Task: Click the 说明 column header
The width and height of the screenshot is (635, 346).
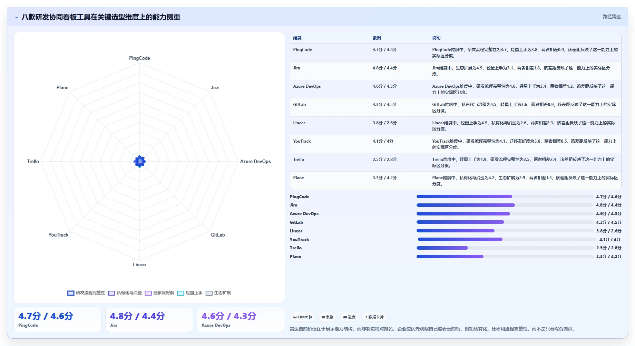Action: pyautogui.click(x=436, y=38)
